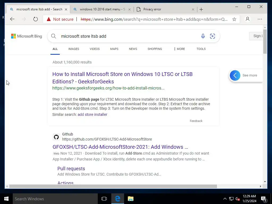This screenshot has height=204, width=272.
Task: Switch to 'windows 10 2016 start menu' tab
Action: pyautogui.click(x=102, y=9)
